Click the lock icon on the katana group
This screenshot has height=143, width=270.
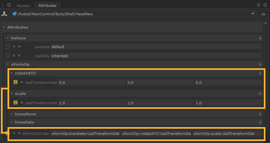click(260, 38)
